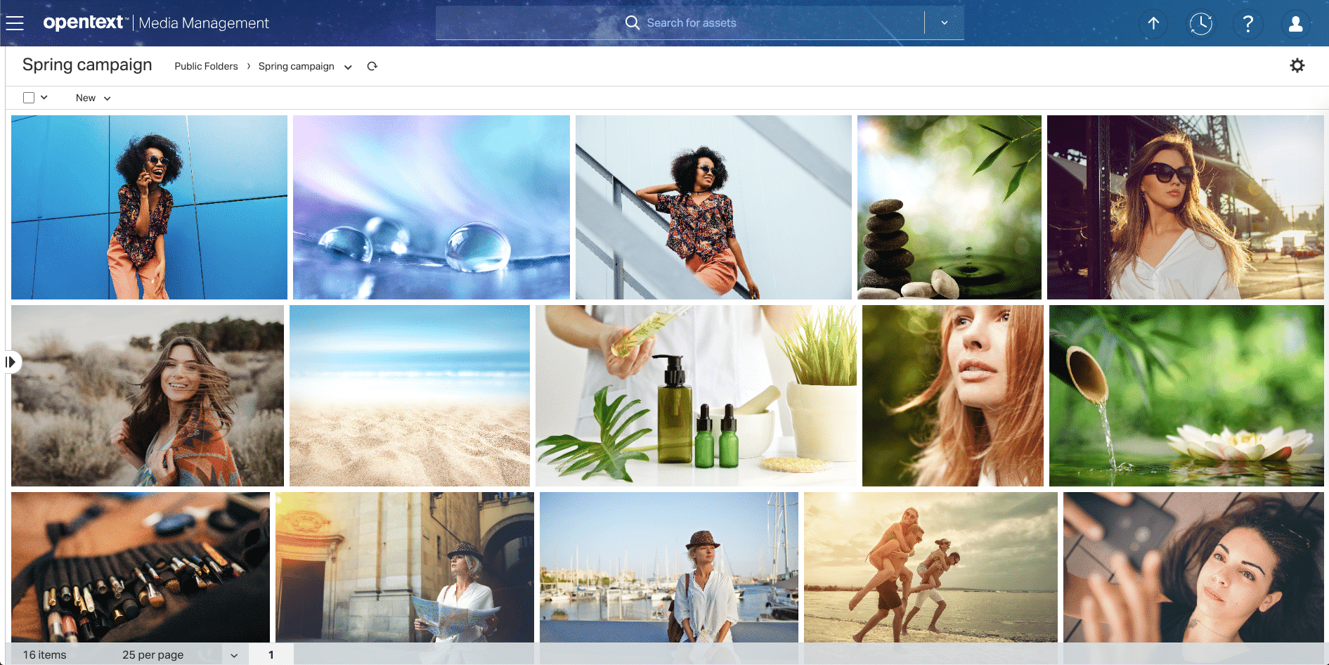Refresh the Spring campaign folder contents
The image size is (1329, 665).
click(x=372, y=65)
